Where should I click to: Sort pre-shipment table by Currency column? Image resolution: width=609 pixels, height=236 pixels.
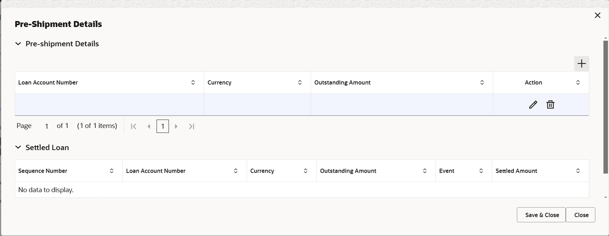coord(300,82)
